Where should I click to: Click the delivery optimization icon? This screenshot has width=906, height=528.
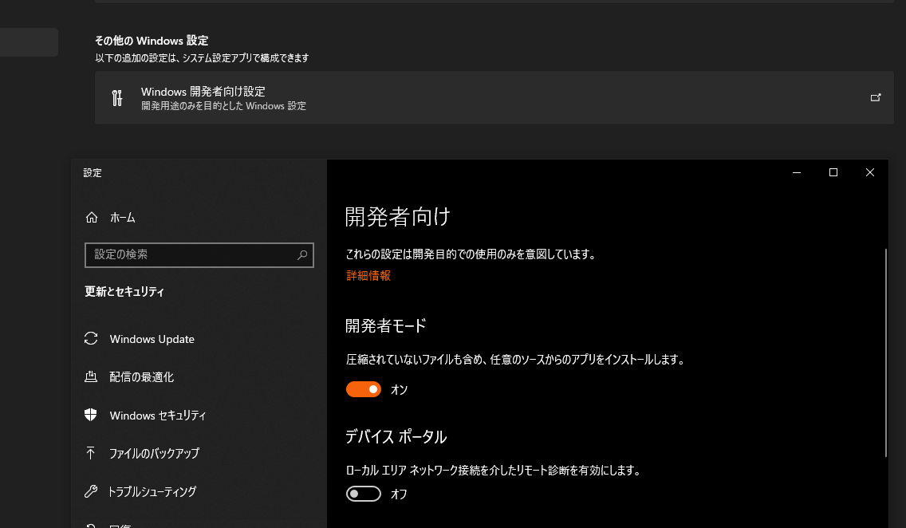[x=91, y=376]
